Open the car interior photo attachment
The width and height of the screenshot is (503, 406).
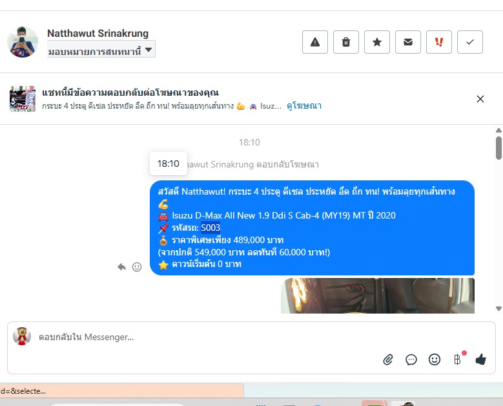pyautogui.click(x=378, y=295)
